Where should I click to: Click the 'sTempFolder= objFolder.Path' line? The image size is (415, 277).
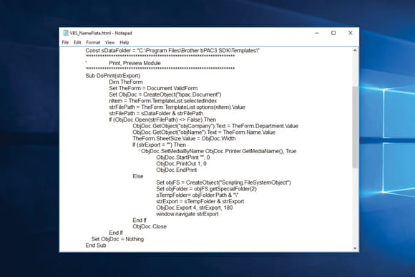[x=197, y=195]
